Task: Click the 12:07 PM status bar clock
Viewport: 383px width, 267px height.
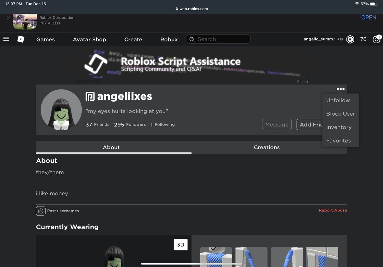Action: pyautogui.click(x=14, y=4)
